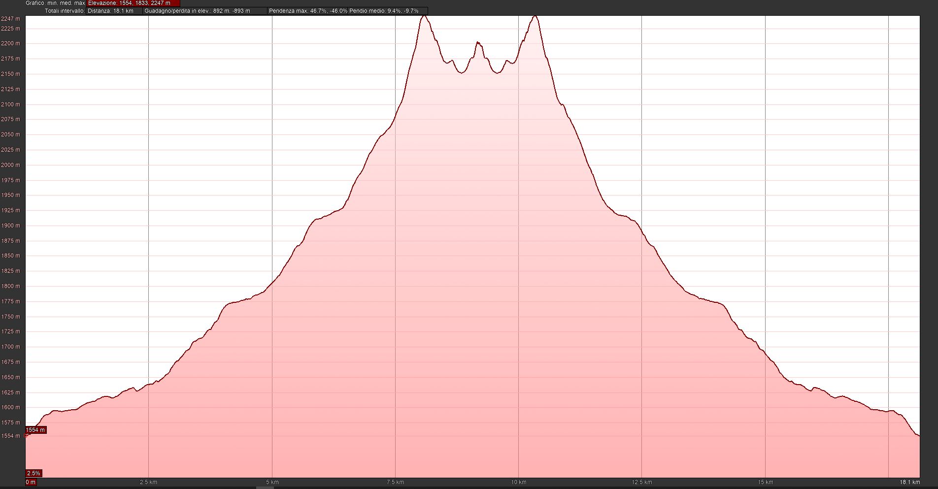938x489 pixels.
Task: Click the Elevazione min/med/max readout
Action: pyautogui.click(x=133, y=3)
